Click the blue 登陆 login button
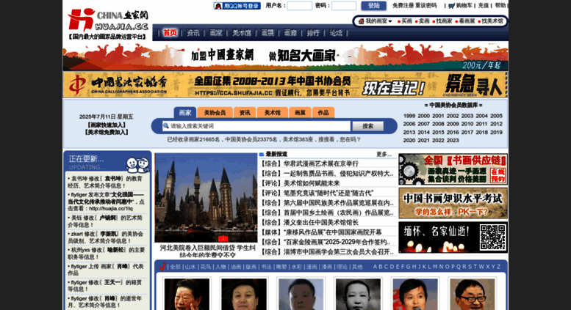 [x=373, y=5]
